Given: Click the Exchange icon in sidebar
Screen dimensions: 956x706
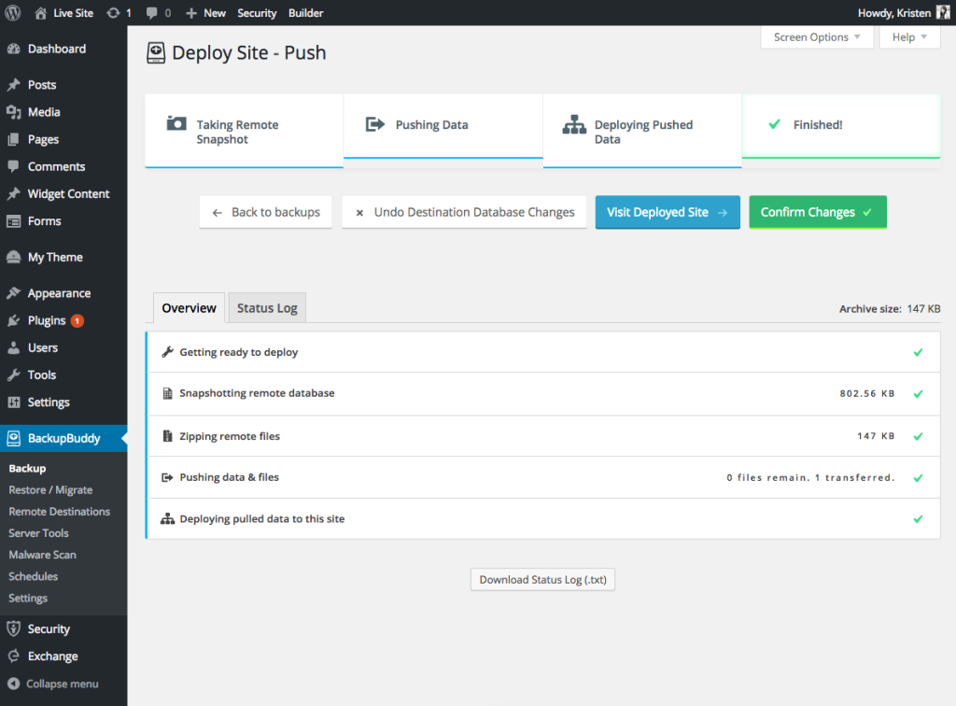Looking at the screenshot, I should [x=13, y=656].
